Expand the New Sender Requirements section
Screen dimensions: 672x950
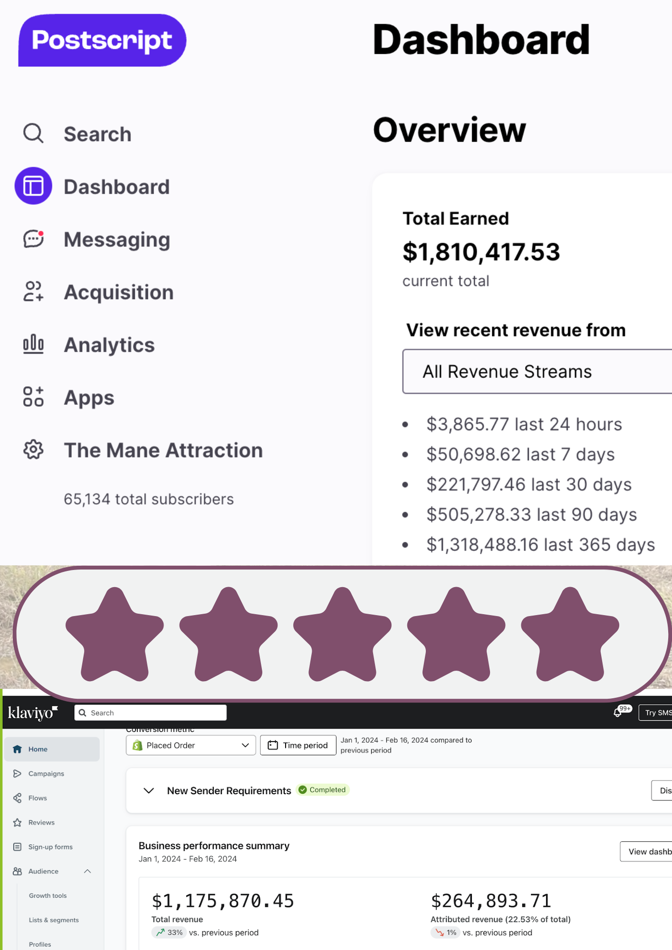point(149,790)
